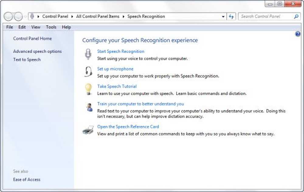Minimize the Speech Recognition window

point(270,4)
